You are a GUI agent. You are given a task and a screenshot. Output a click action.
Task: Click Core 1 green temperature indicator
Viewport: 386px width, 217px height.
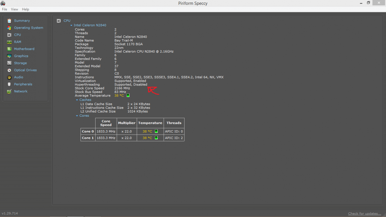coord(156,138)
